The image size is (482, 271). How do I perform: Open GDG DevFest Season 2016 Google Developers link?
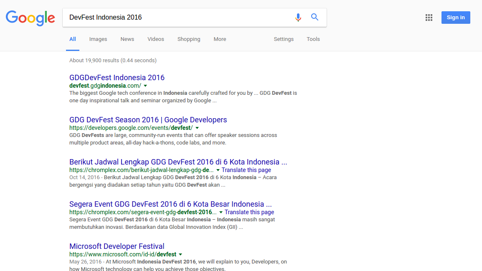[148, 119]
